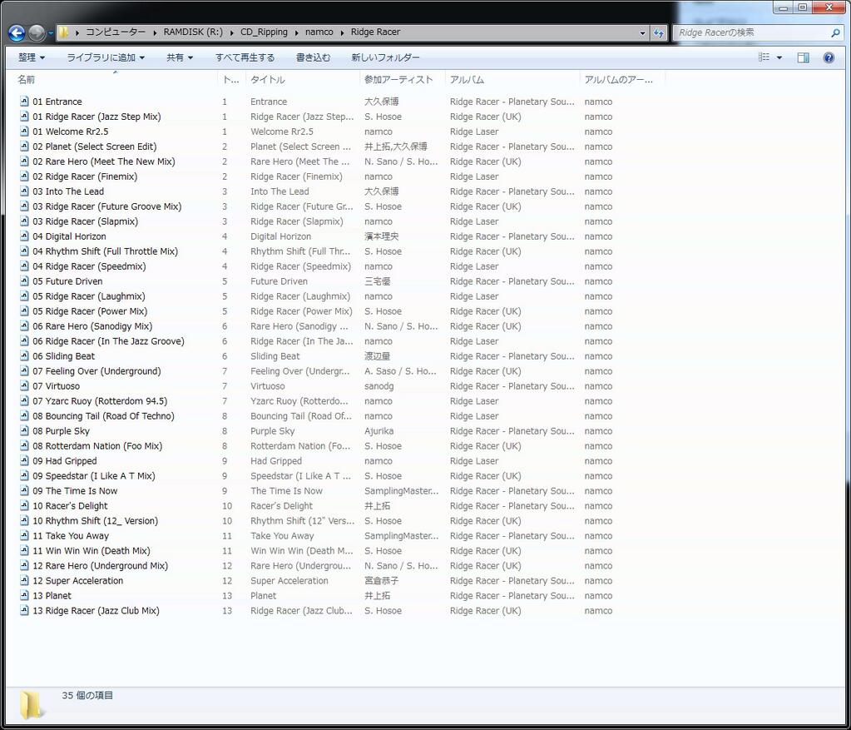Click CD_Ripping breadcrumb segment
Viewport: 851px width, 730px height.
coord(264,32)
